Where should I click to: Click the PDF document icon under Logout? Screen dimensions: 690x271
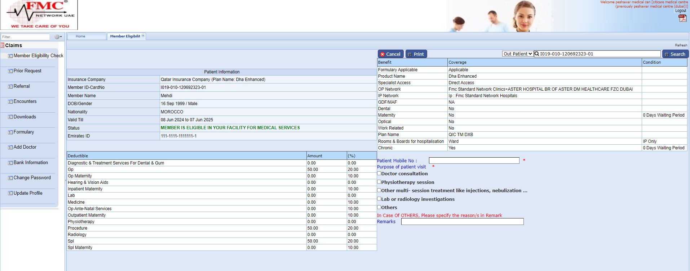(x=682, y=18)
